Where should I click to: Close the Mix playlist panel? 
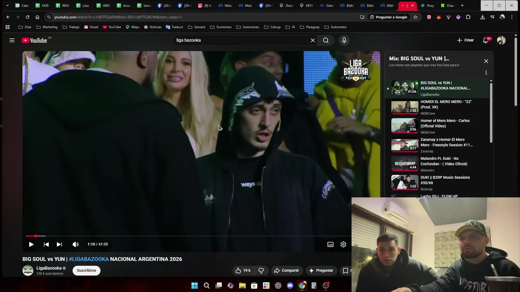(x=486, y=61)
